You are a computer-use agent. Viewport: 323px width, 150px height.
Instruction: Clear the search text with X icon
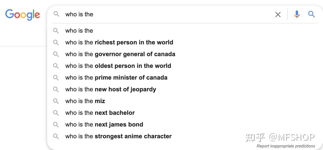coord(278,15)
